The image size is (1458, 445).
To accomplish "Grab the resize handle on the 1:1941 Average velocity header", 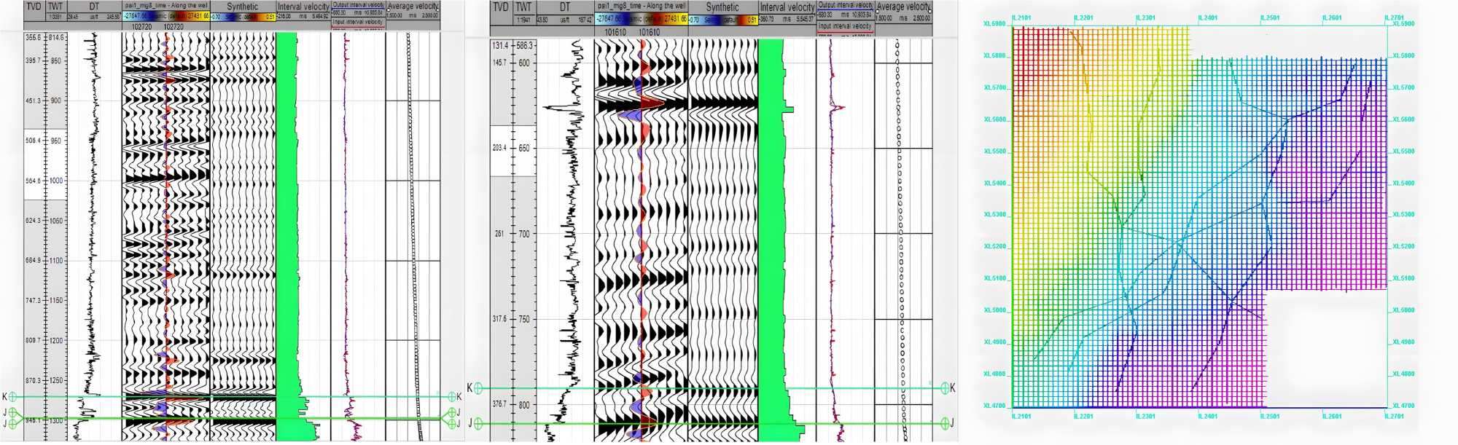I will (x=930, y=9).
